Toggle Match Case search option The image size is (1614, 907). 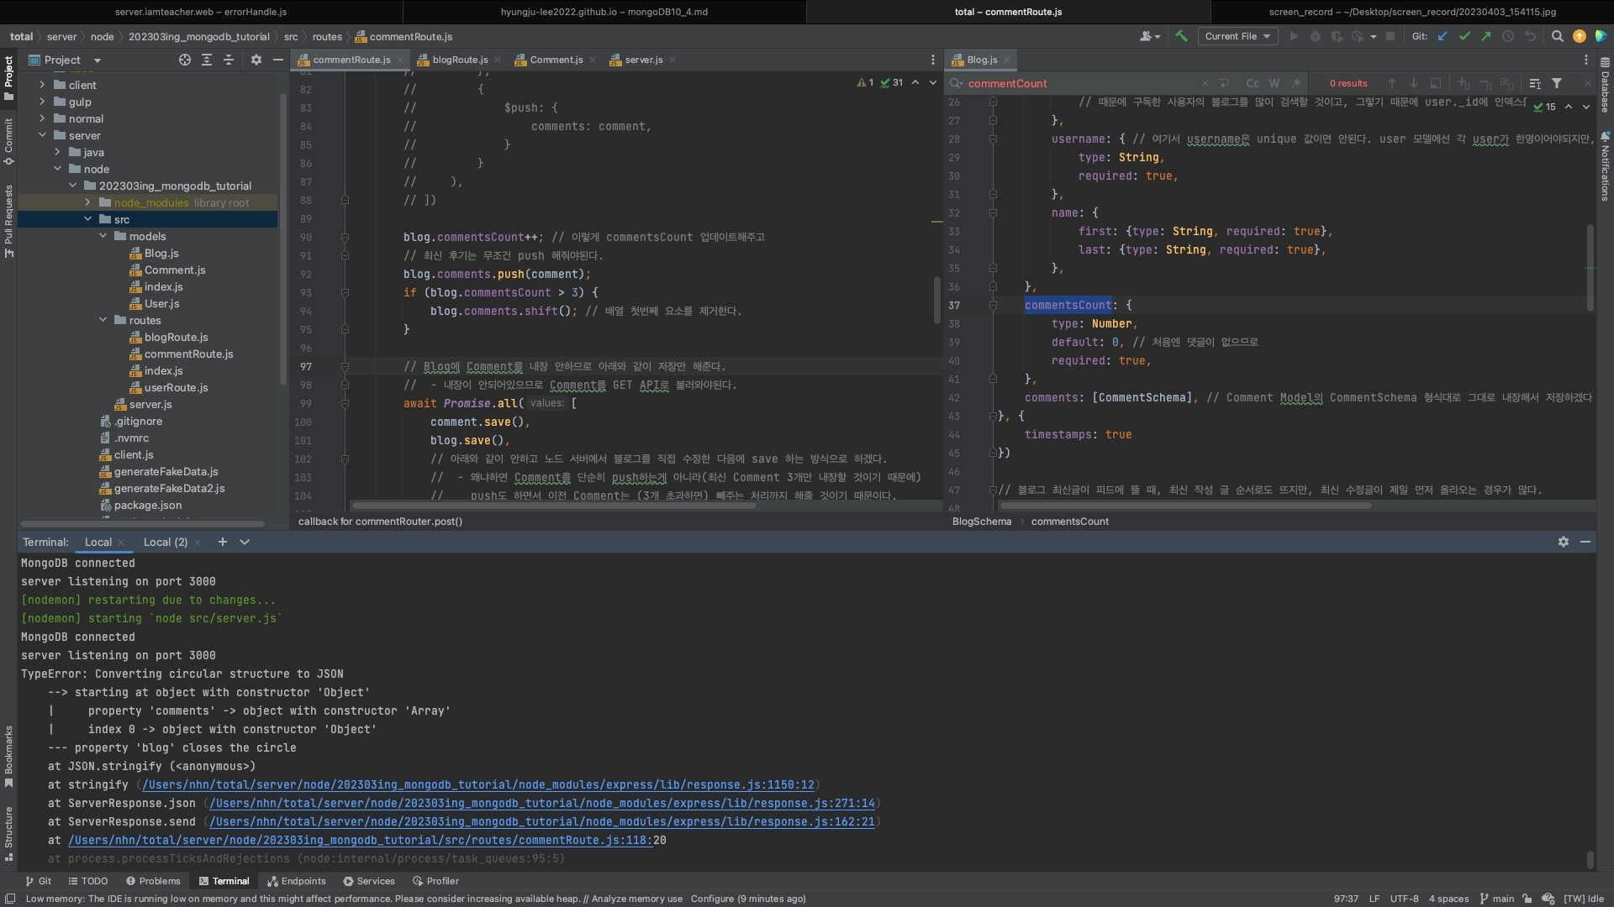point(1253,83)
